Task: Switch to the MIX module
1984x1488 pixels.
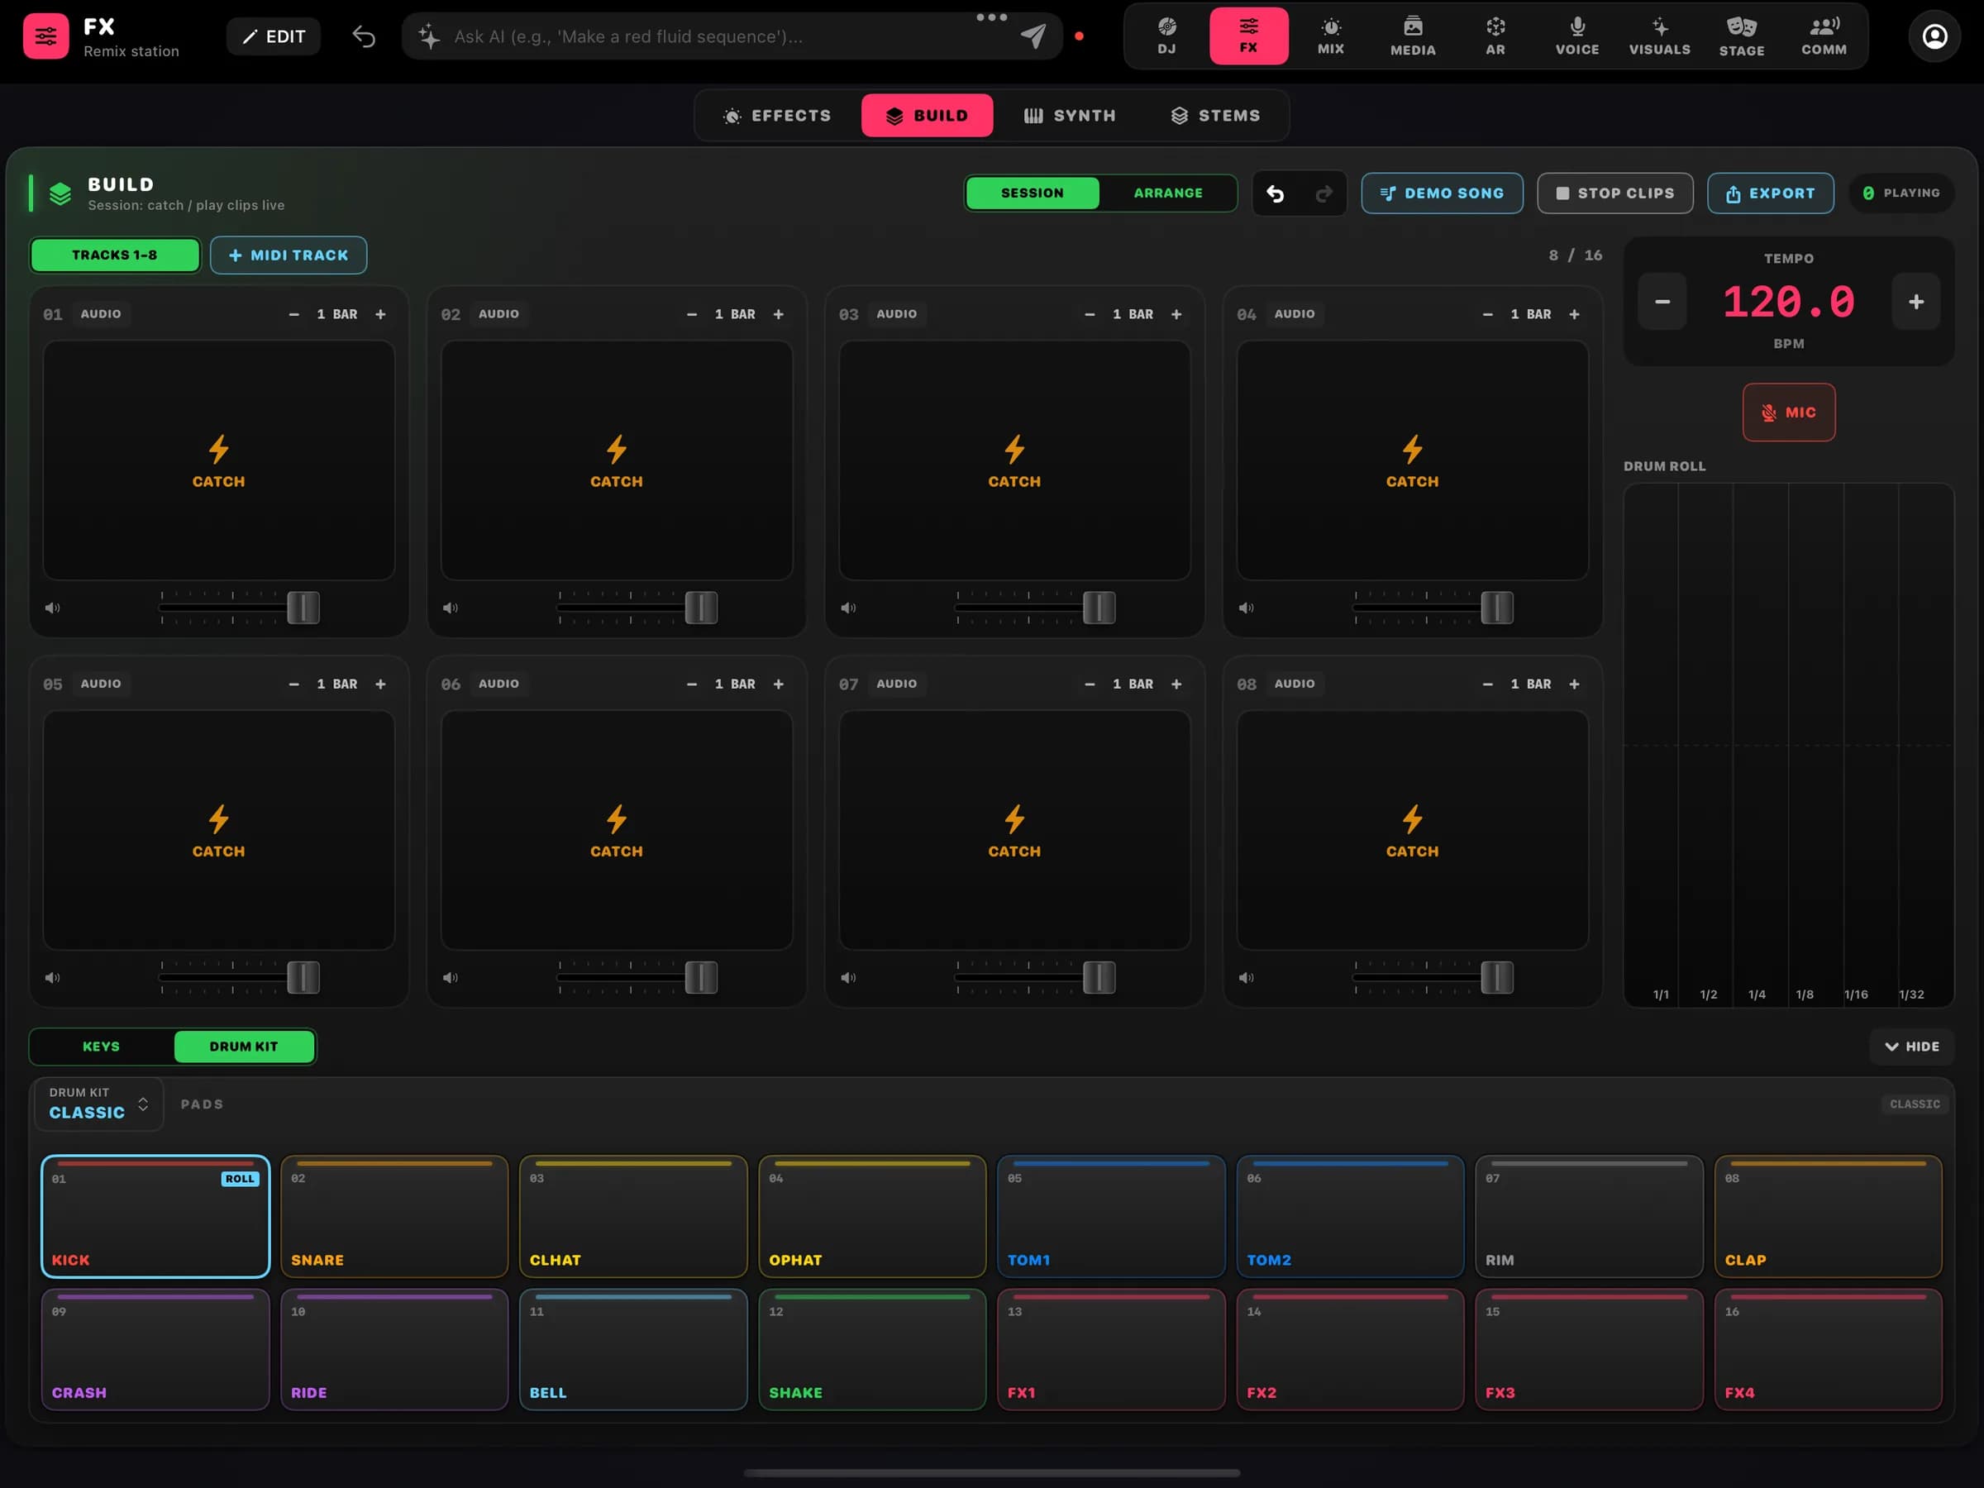Action: tap(1330, 36)
